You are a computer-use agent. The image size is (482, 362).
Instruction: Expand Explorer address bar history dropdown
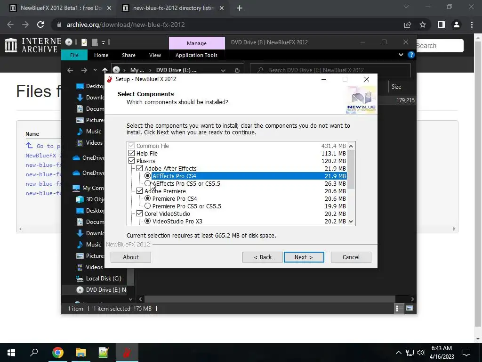tap(223, 70)
